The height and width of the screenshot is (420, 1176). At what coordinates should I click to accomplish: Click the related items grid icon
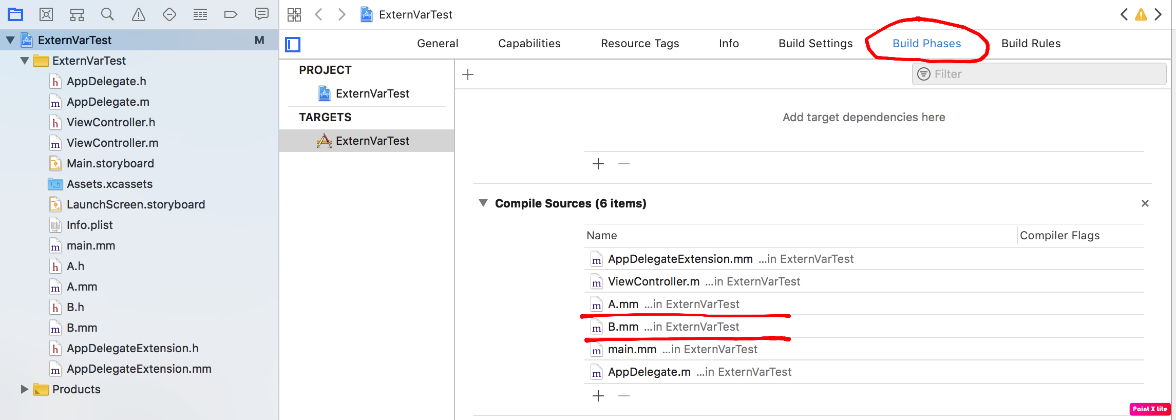pos(294,14)
